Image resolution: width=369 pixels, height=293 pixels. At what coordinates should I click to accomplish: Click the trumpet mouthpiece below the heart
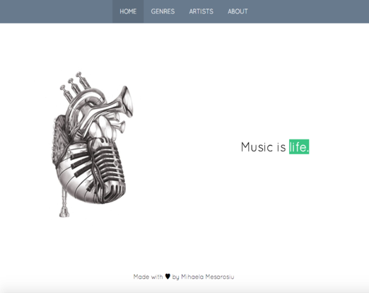(64, 203)
